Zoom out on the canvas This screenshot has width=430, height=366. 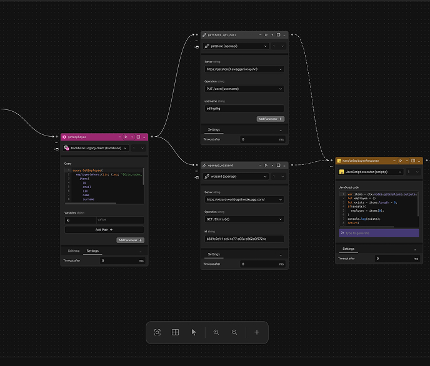click(x=234, y=332)
